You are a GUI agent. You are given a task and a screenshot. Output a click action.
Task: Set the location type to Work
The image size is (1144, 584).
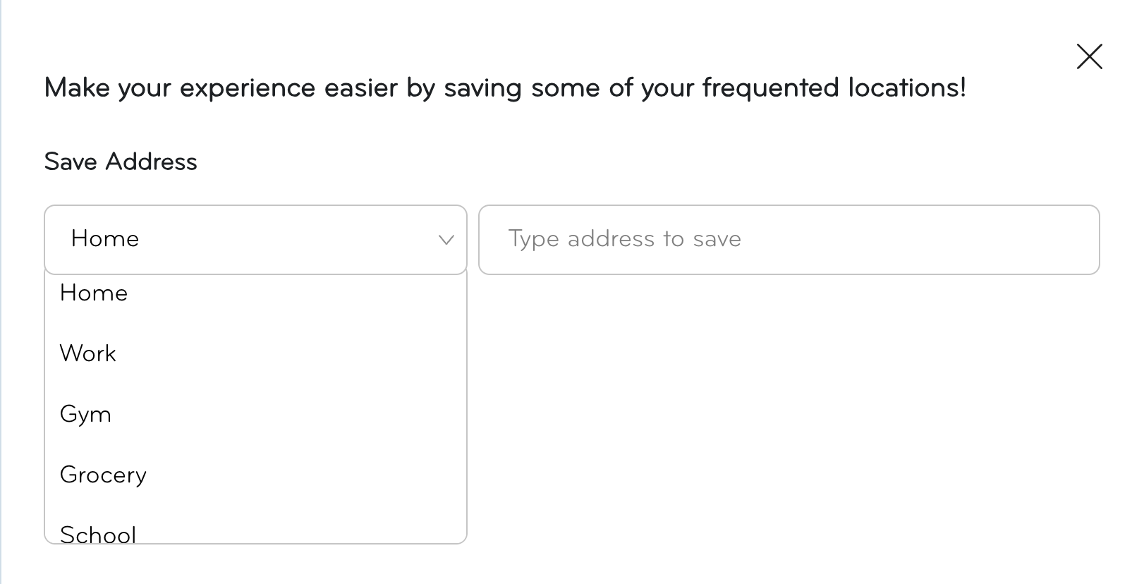(88, 353)
